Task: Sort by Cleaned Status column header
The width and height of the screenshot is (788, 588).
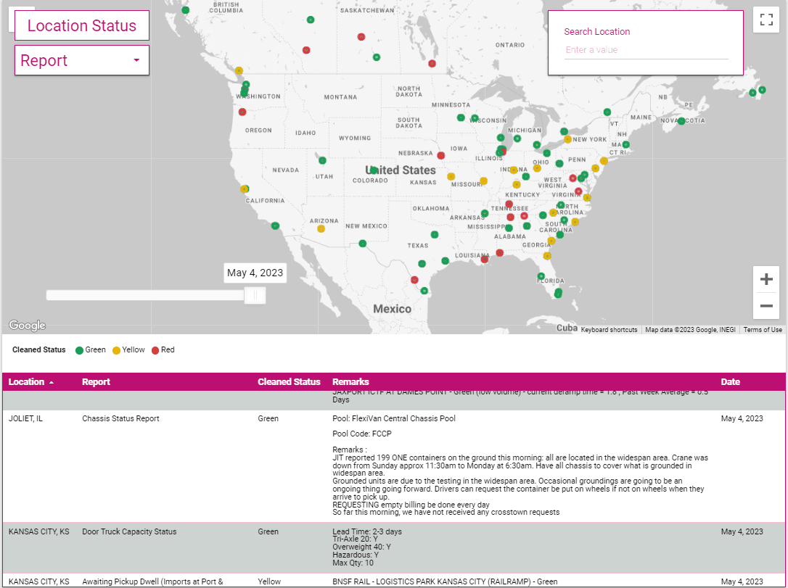Action: pyautogui.click(x=289, y=381)
